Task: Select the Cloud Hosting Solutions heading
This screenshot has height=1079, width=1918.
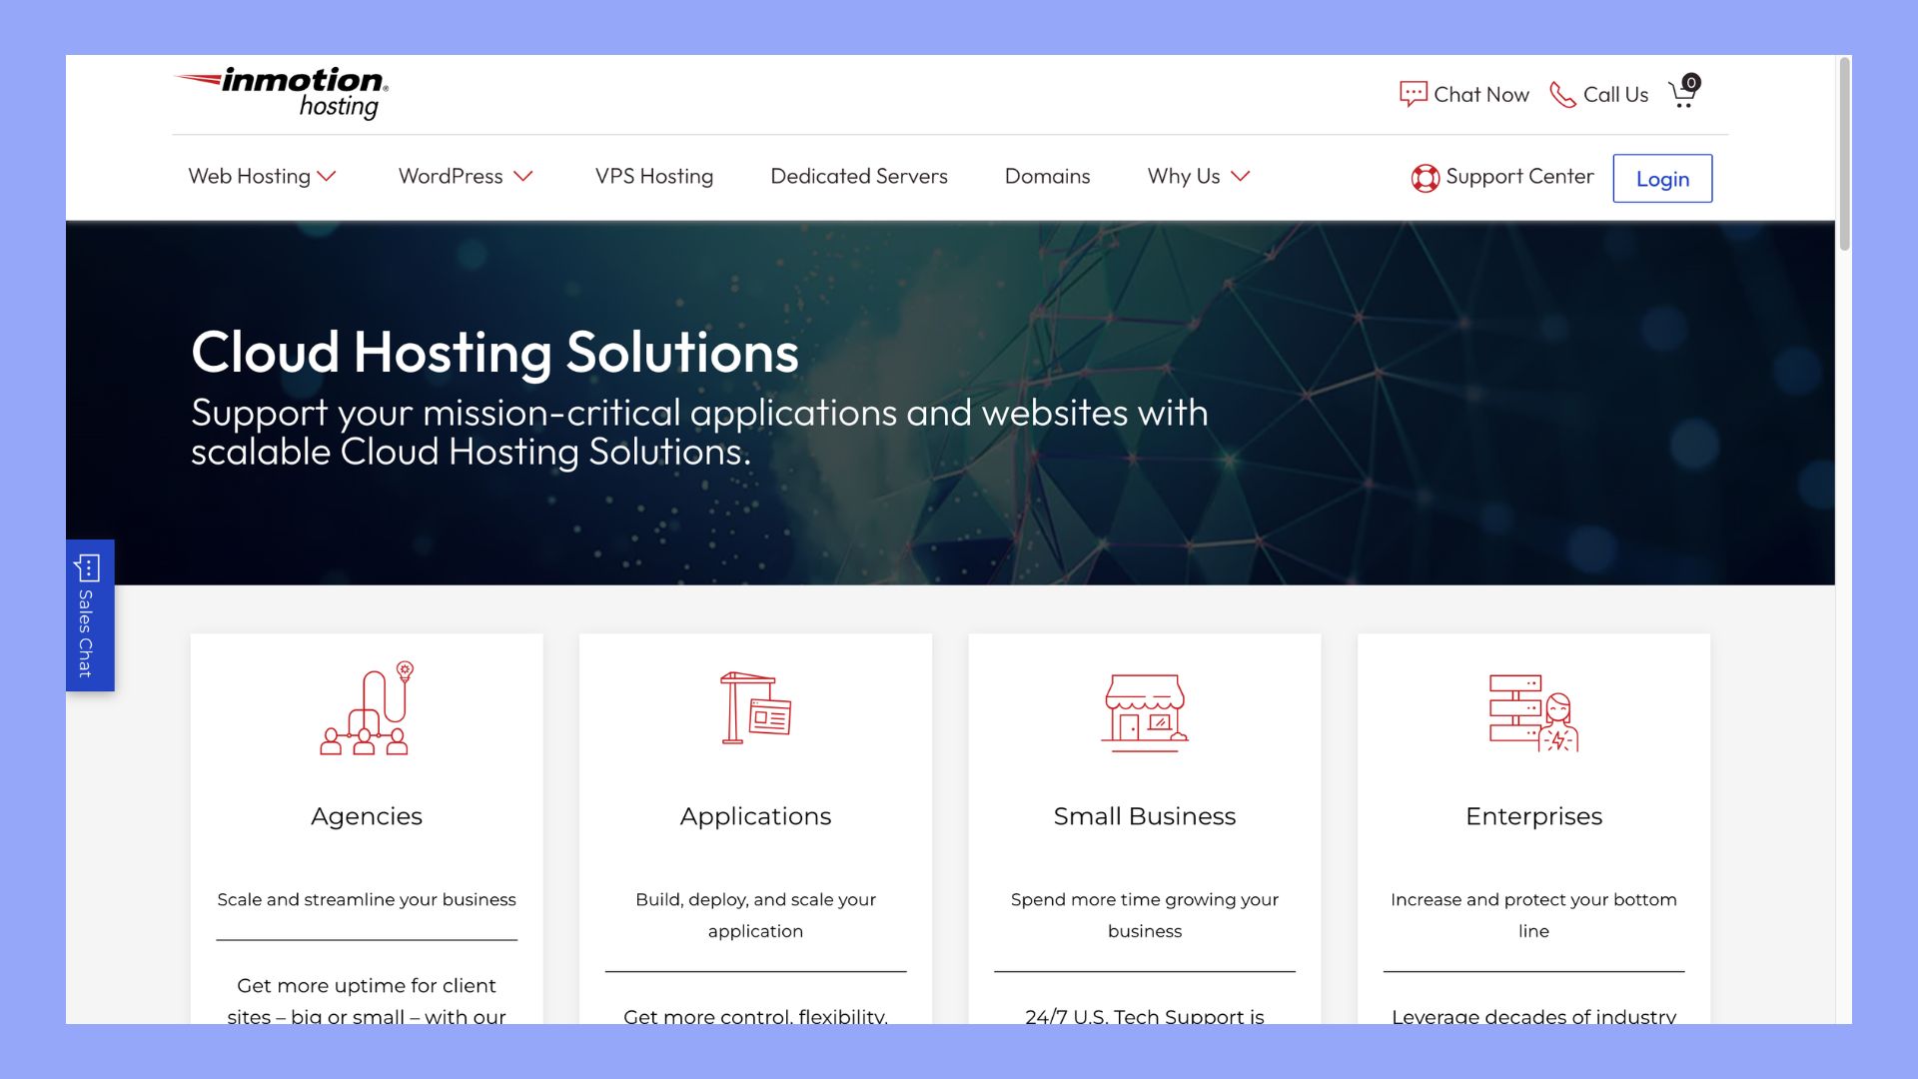Action: (495, 351)
